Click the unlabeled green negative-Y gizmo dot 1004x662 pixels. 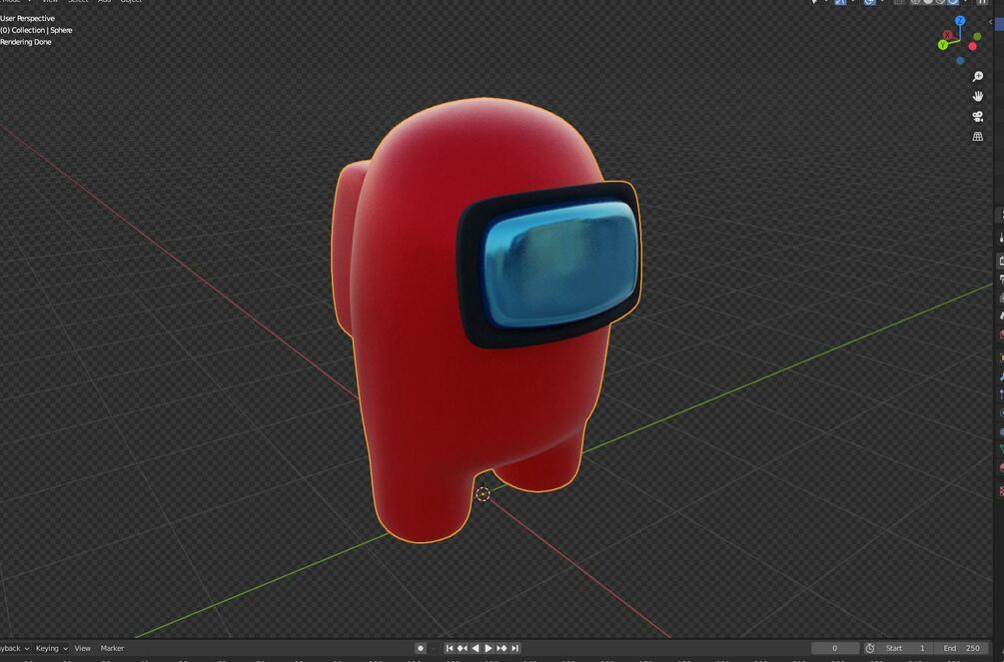(x=977, y=37)
